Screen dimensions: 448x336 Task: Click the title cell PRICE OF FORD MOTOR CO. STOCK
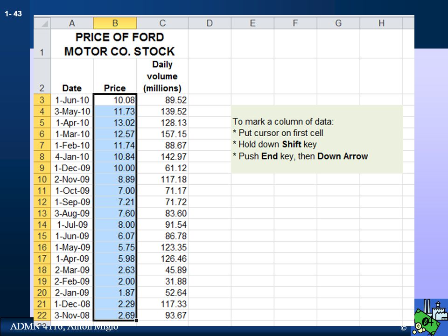point(119,44)
